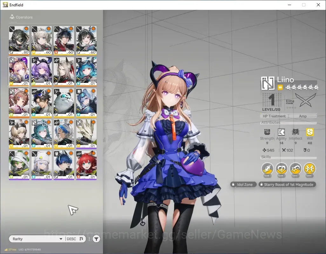Pick the pale blue-haired girl operator card
The height and width of the screenshot is (254, 326).
pos(86,103)
